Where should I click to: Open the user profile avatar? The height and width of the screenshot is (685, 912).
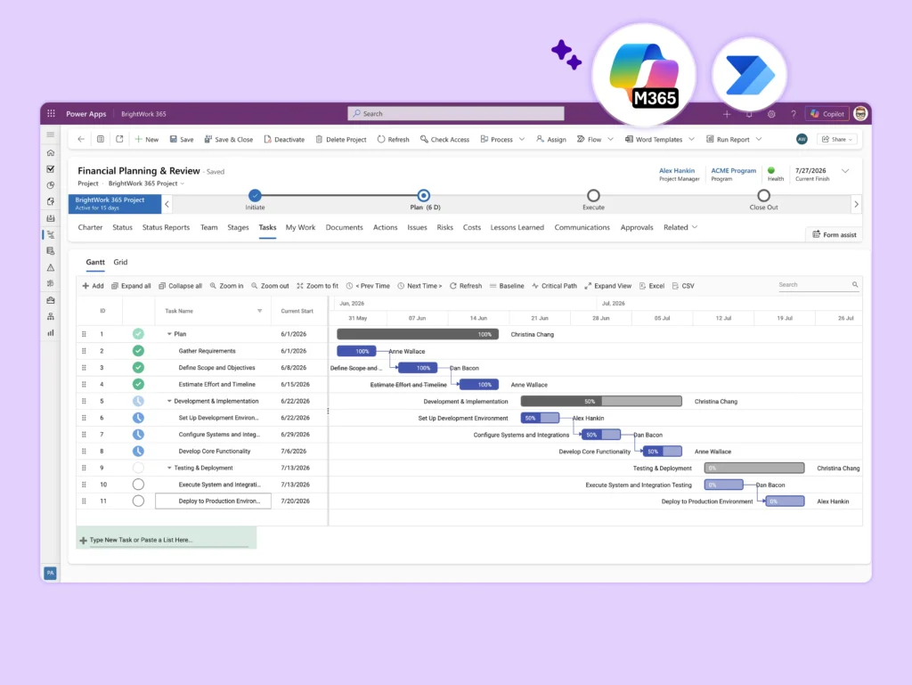860,114
